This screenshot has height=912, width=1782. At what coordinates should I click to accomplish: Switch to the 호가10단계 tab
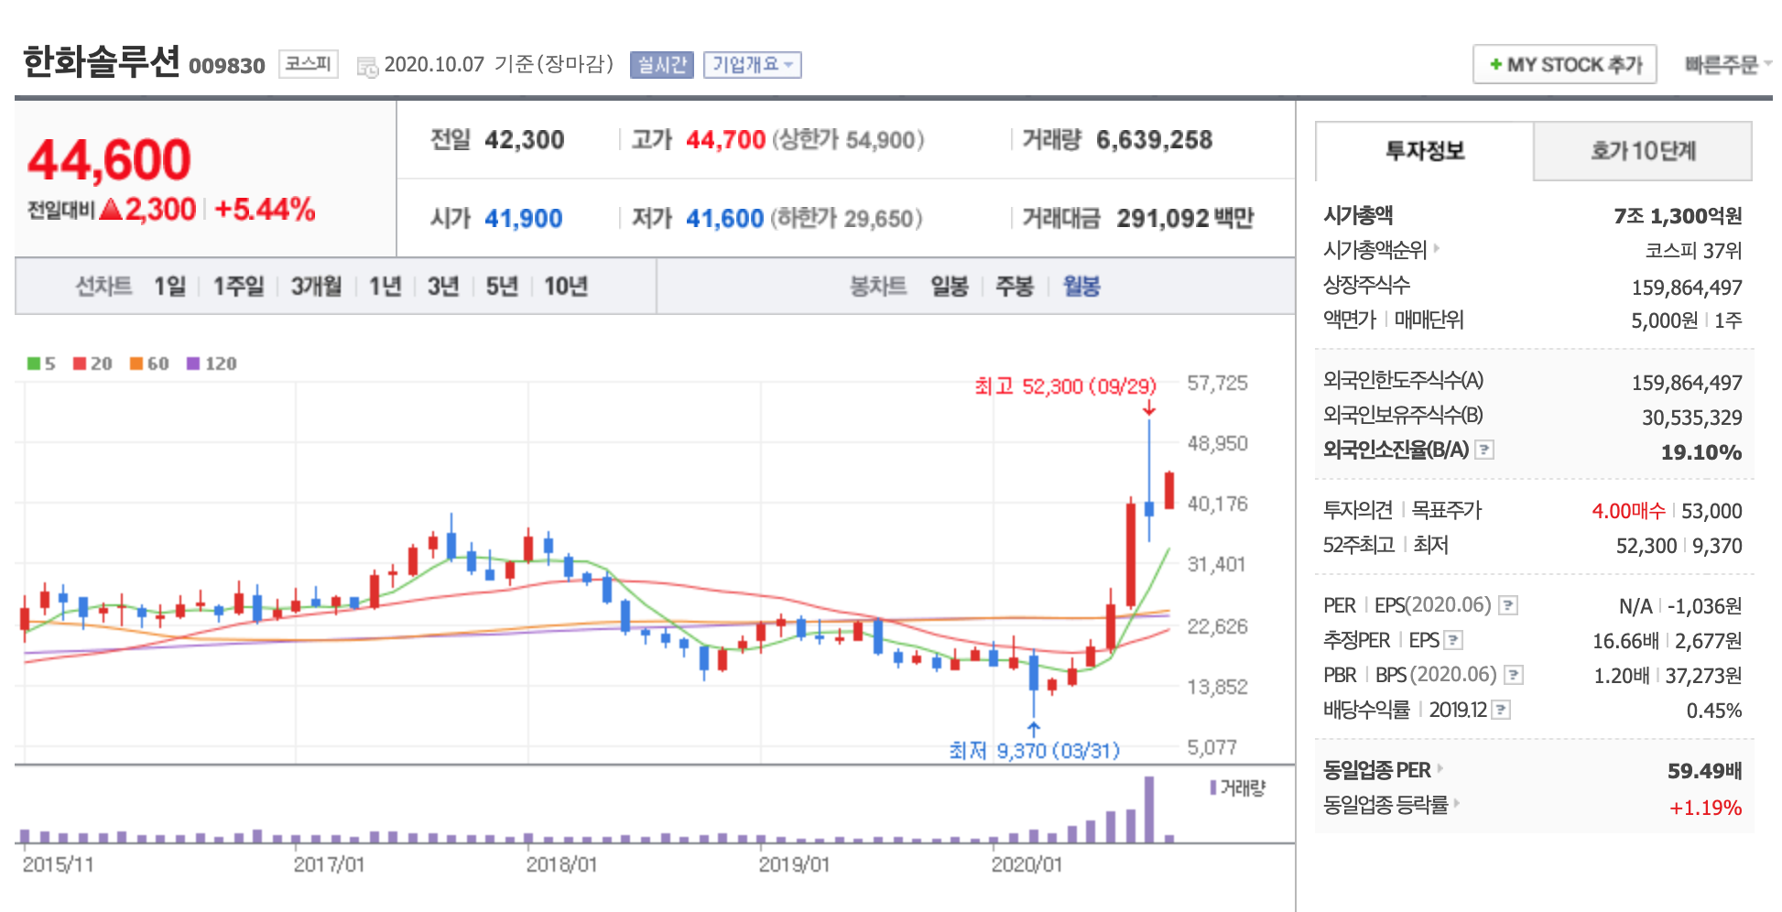click(x=1643, y=151)
